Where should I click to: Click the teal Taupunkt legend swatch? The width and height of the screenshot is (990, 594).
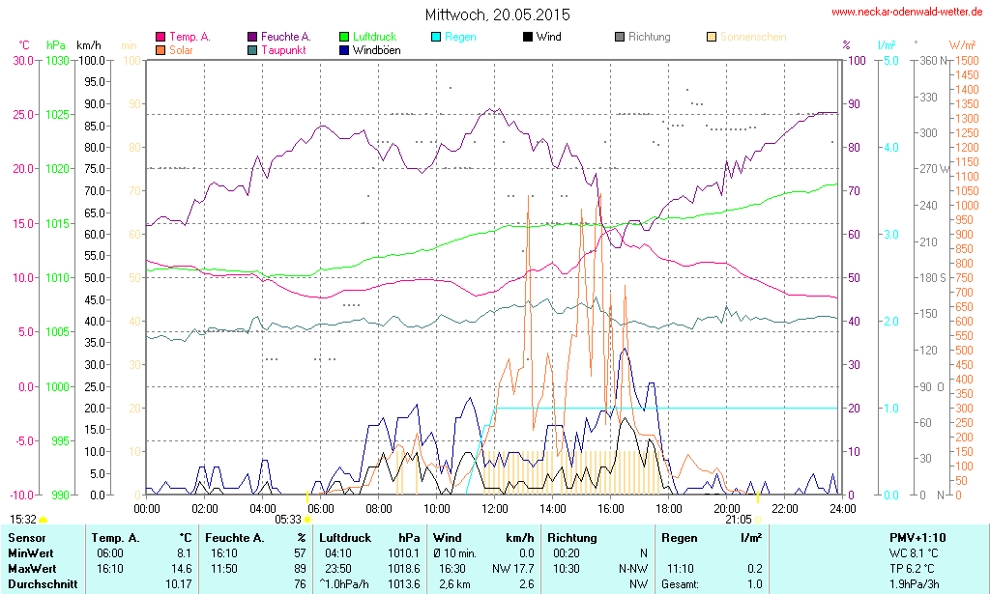[x=253, y=50]
